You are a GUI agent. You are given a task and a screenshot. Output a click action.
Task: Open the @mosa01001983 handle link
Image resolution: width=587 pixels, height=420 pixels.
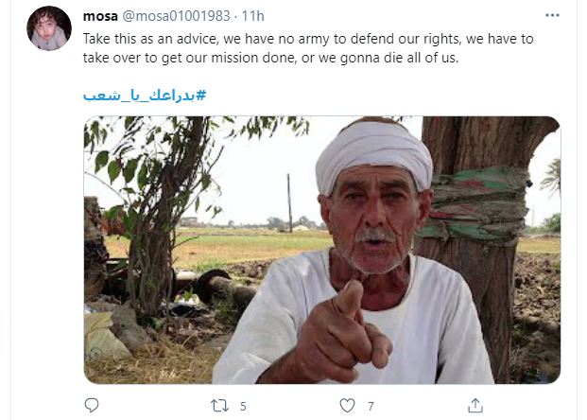click(x=176, y=16)
